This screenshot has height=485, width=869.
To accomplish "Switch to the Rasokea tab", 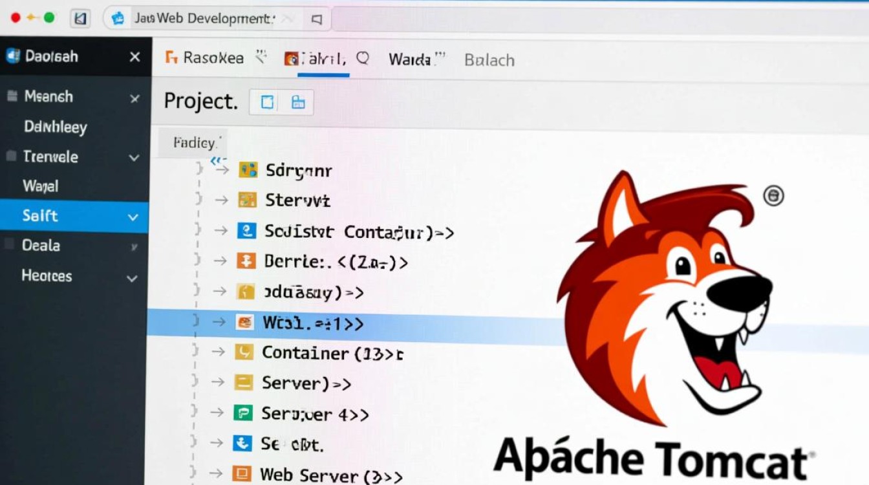I will [206, 58].
